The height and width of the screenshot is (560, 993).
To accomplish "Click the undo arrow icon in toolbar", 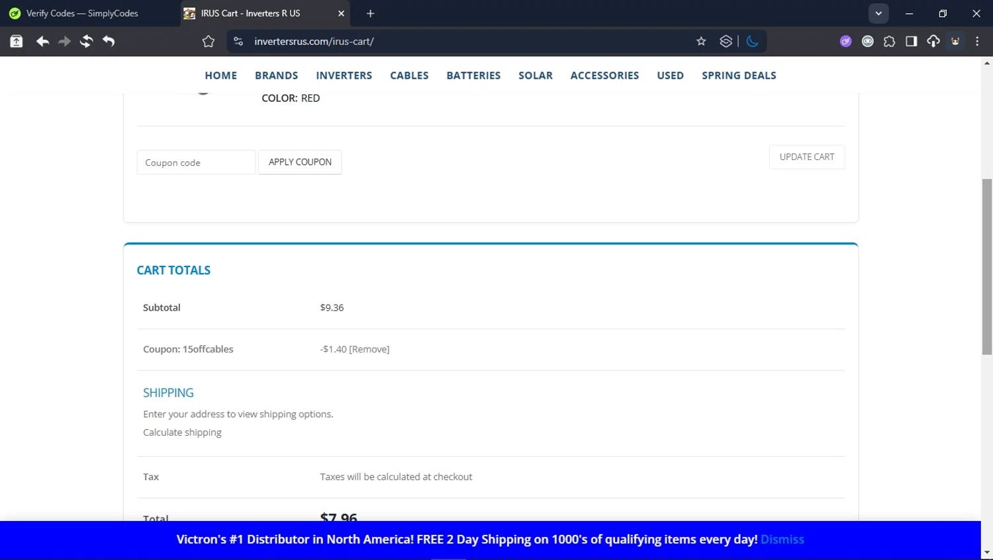I will 109,42.
